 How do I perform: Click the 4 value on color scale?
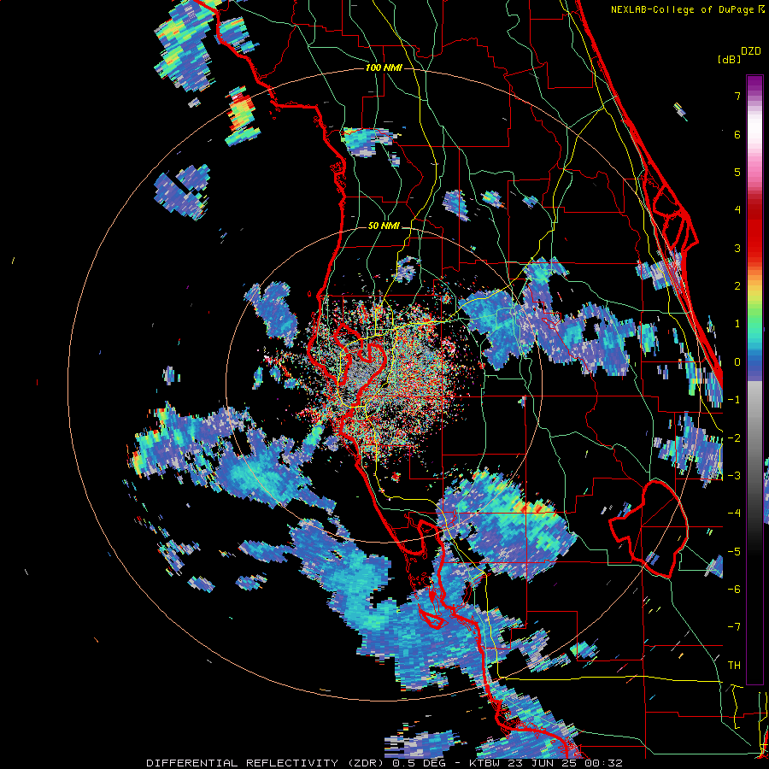click(x=737, y=210)
